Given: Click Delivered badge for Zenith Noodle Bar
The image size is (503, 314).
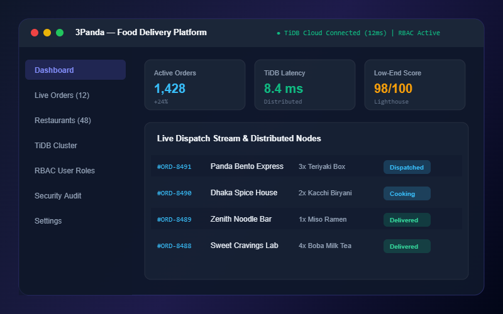Looking at the screenshot, I should (x=407, y=220).
